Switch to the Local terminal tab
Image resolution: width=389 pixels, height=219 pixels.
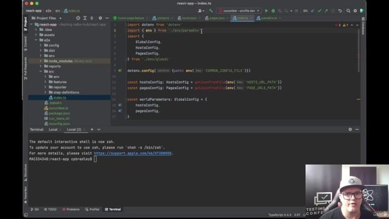pyautogui.click(x=53, y=130)
